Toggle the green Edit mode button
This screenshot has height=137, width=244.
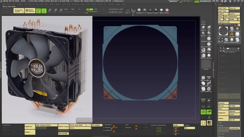38,11
